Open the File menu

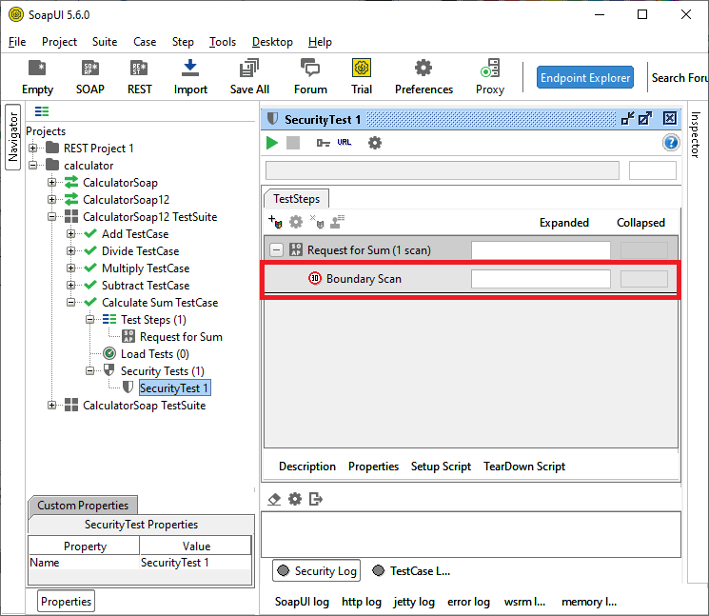(17, 42)
